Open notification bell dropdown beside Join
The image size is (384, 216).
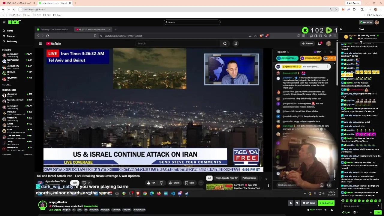click(x=86, y=183)
